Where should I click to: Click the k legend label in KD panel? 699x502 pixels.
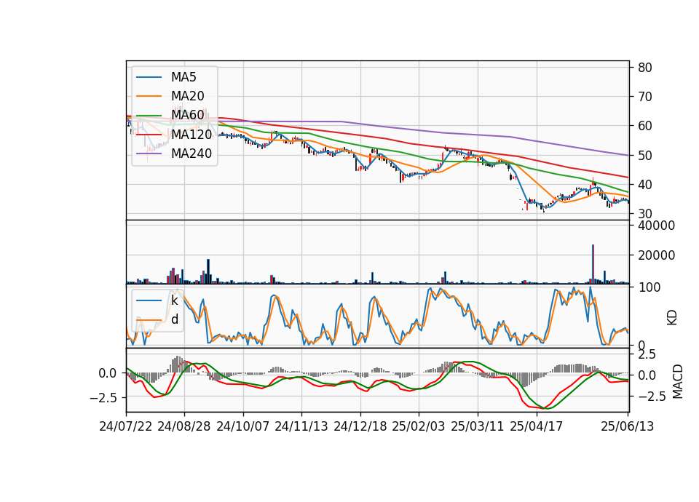pyautogui.click(x=174, y=300)
